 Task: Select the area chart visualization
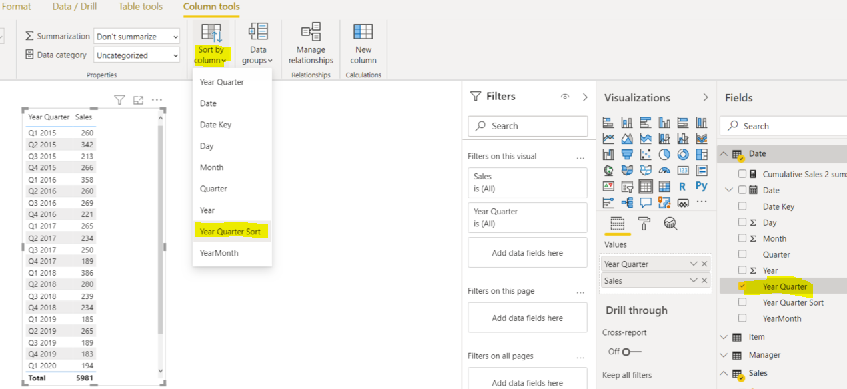[627, 139]
